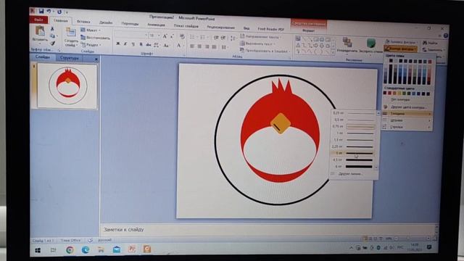Toggle justify text alignment

coord(215,47)
